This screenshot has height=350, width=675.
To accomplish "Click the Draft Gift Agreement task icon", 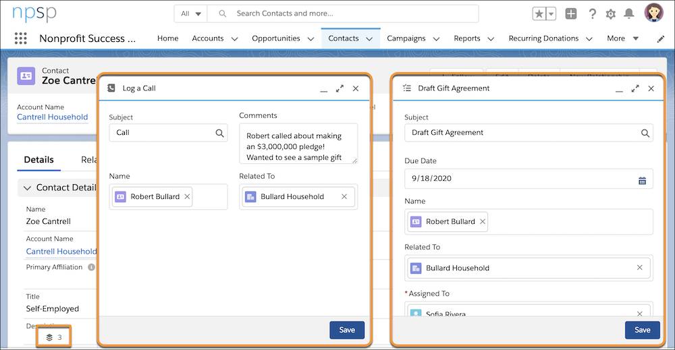I will click(x=407, y=88).
